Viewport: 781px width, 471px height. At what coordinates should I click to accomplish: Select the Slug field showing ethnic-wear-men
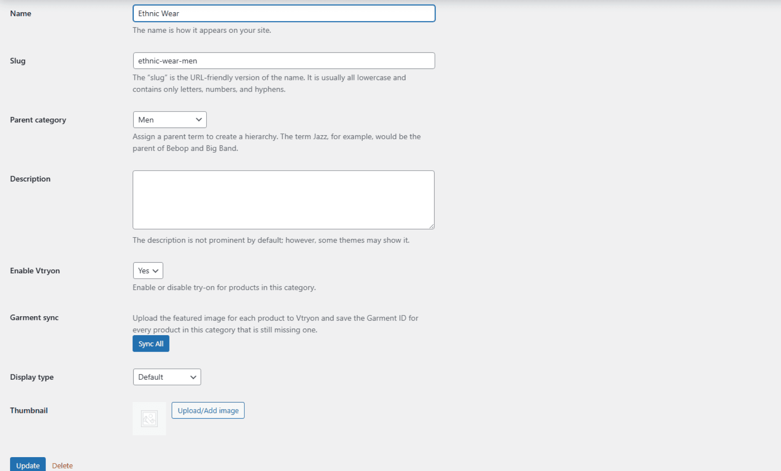(x=284, y=61)
